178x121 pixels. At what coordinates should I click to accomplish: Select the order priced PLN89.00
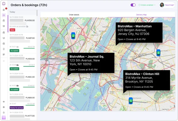[x=22, y=101]
